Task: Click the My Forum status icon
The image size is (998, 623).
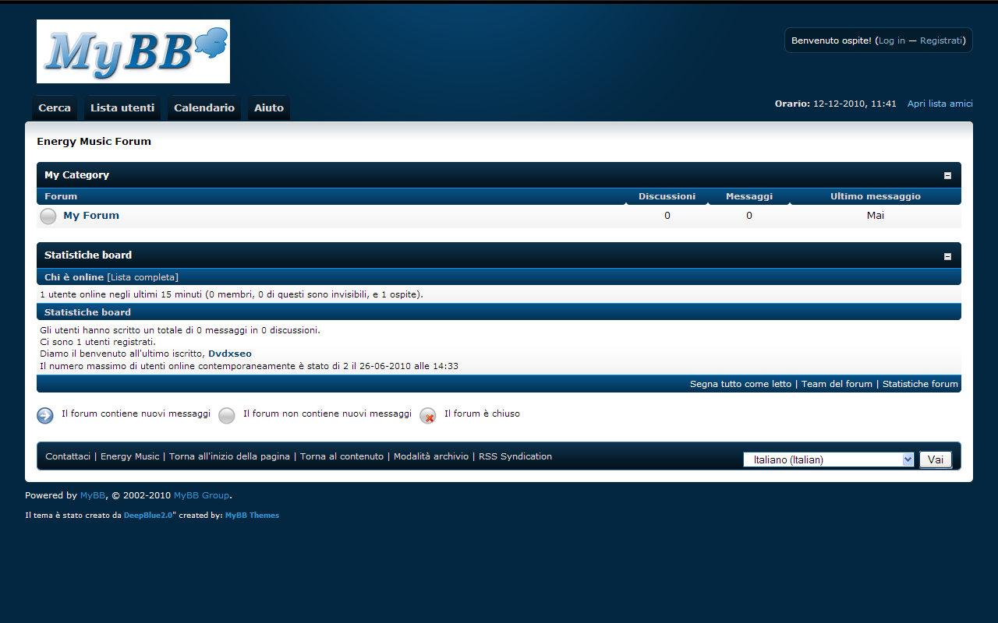Action: (x=48, y=216)
